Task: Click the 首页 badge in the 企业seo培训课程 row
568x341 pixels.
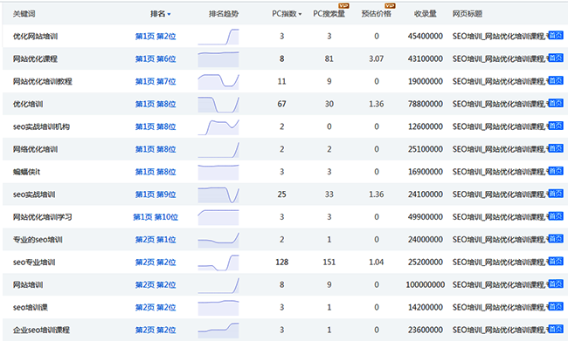Action: point(555,329)
